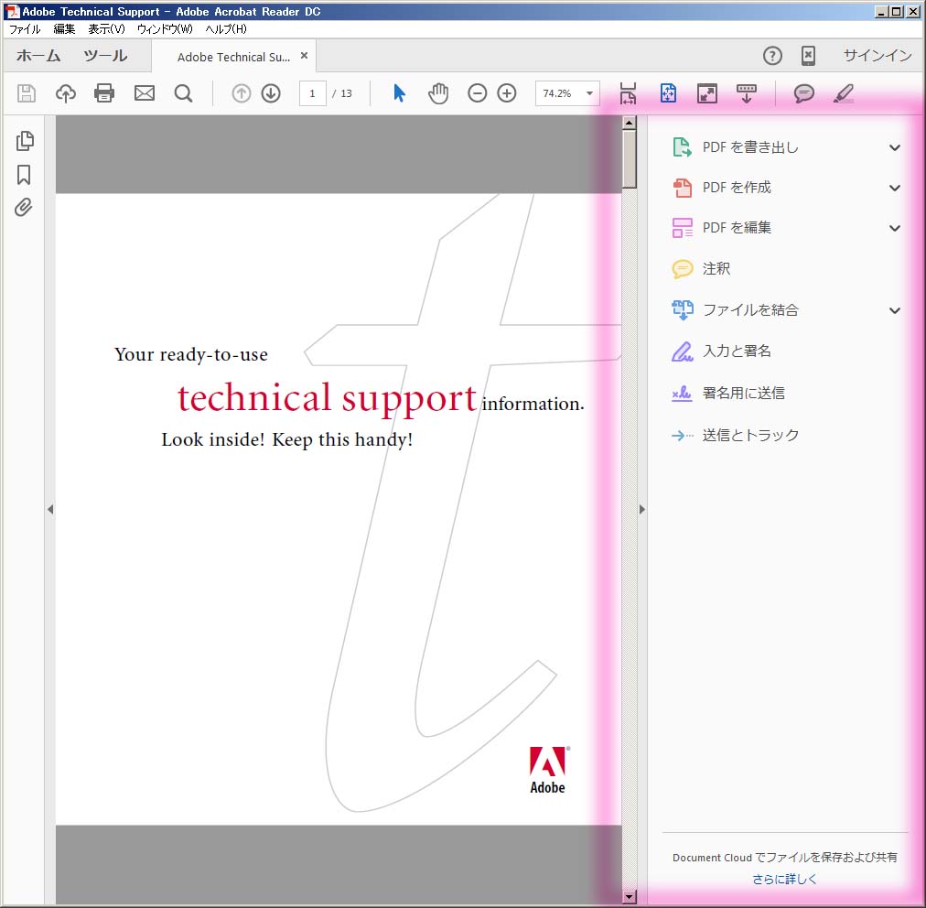The height and width of the screenshot is (908, 926).
Task: Collapse the left navigation pane arrow
Action: pyautogui.click(x=50, y=509)
